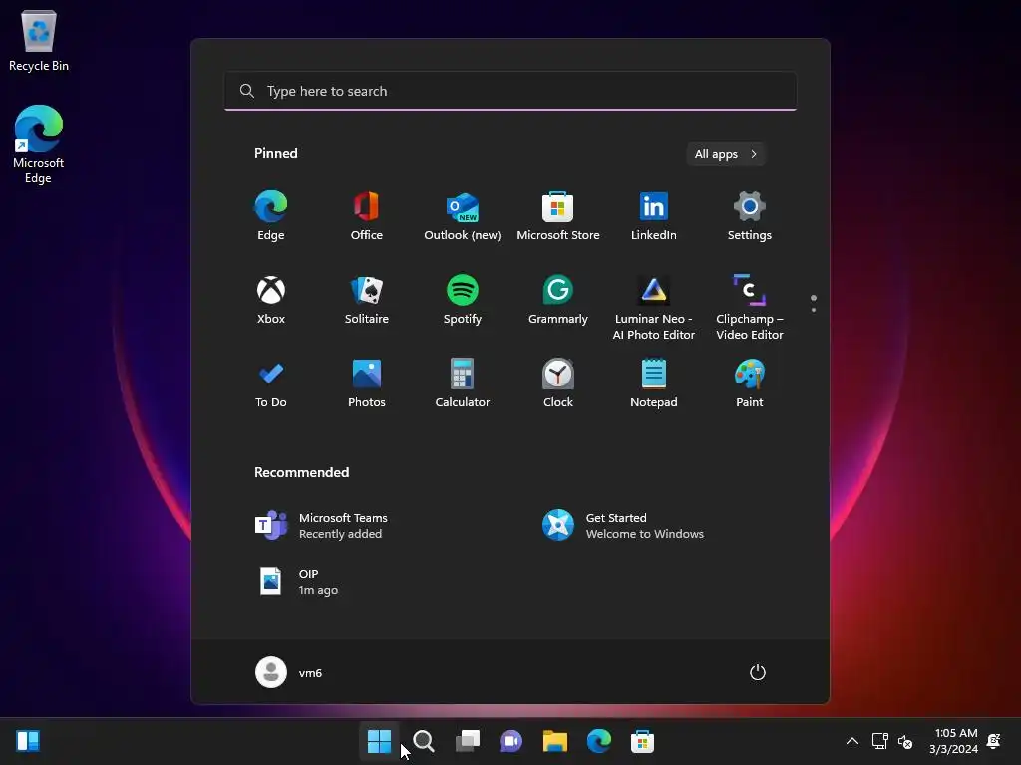Open Microsoft Store on the taskbar

[x=642, y=741]
